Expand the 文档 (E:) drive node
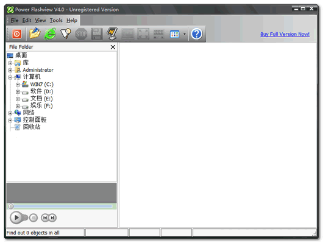The height and width of the screenshot is (243, 323). 18,99
